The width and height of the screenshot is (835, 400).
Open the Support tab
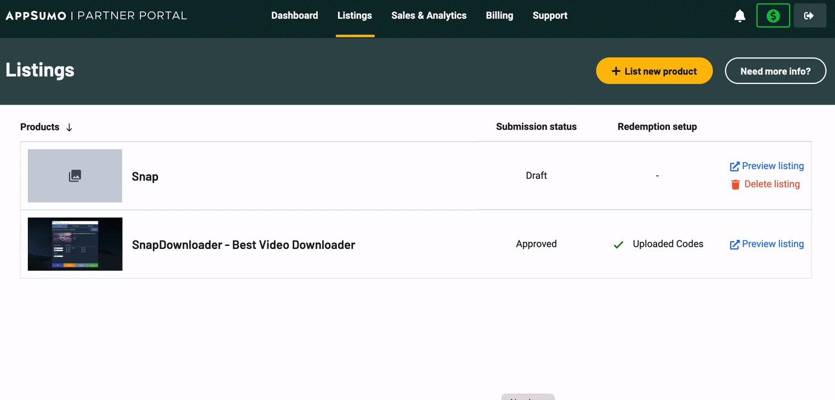550,16
